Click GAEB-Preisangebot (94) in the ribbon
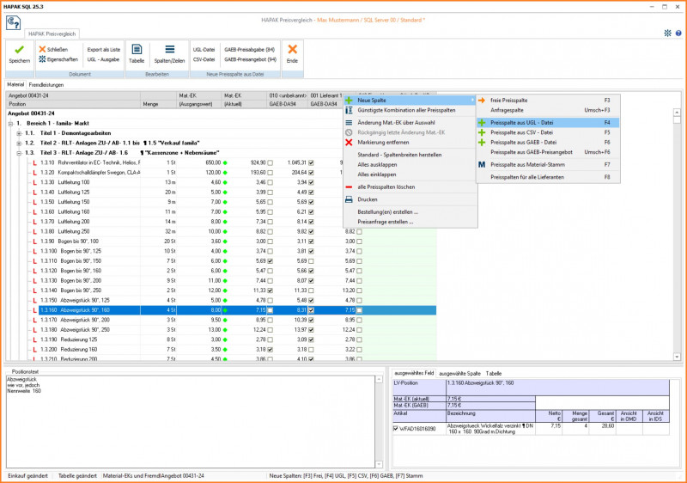 click(249, 59)
